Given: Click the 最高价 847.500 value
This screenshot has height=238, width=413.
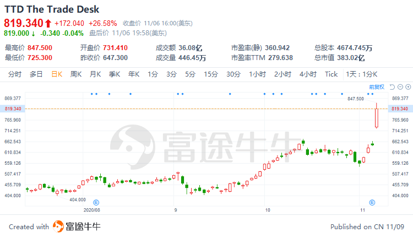Looking at the screenshot, I should [x=40, y=48].
